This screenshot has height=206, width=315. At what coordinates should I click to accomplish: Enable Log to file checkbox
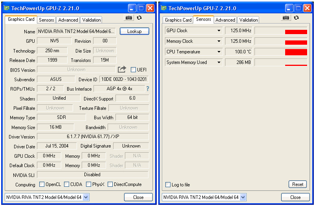[x=168, y=185]
